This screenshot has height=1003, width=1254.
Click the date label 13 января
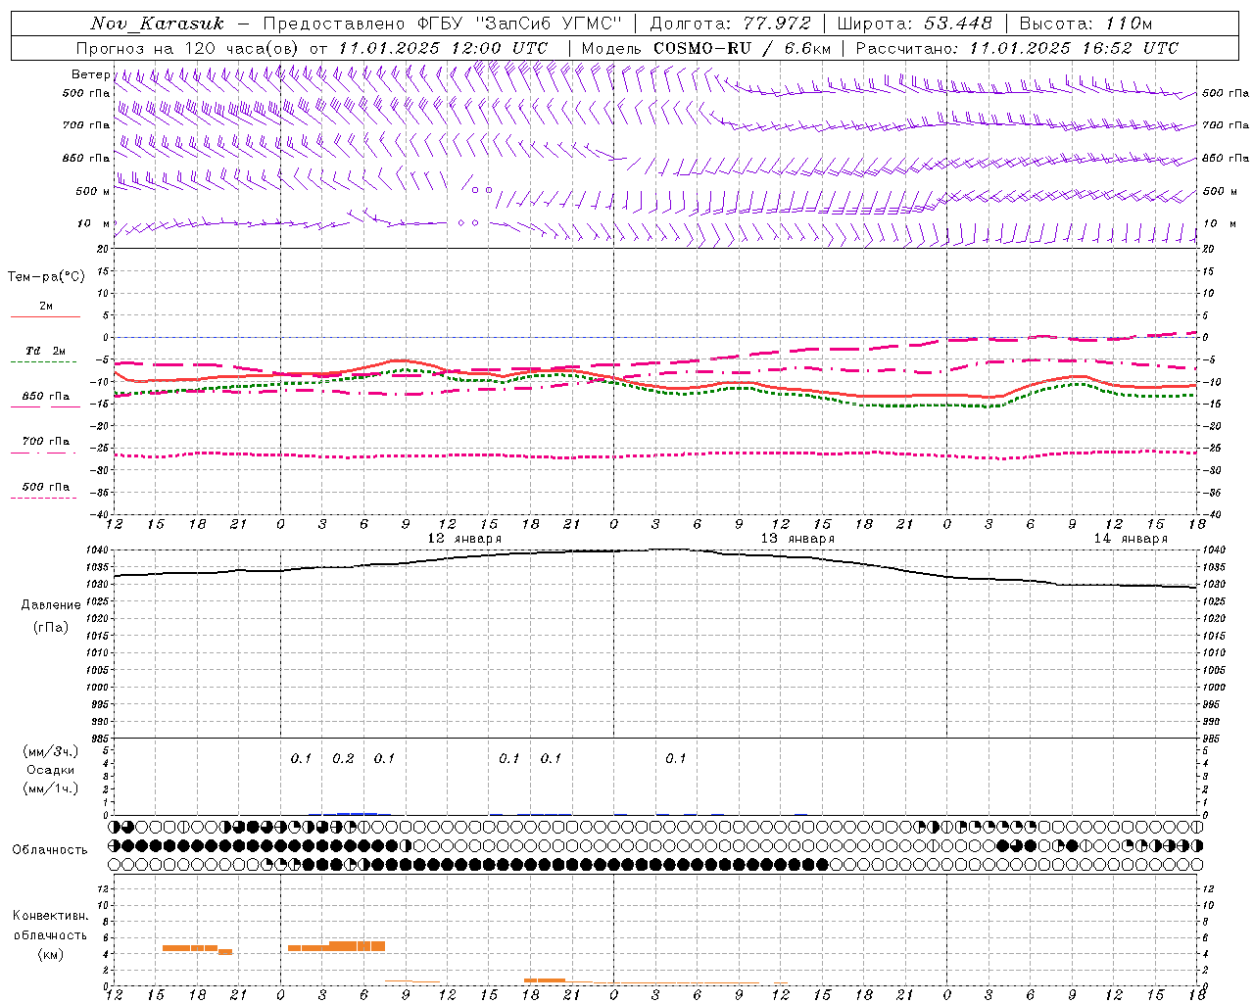click(x=797, y=539)
